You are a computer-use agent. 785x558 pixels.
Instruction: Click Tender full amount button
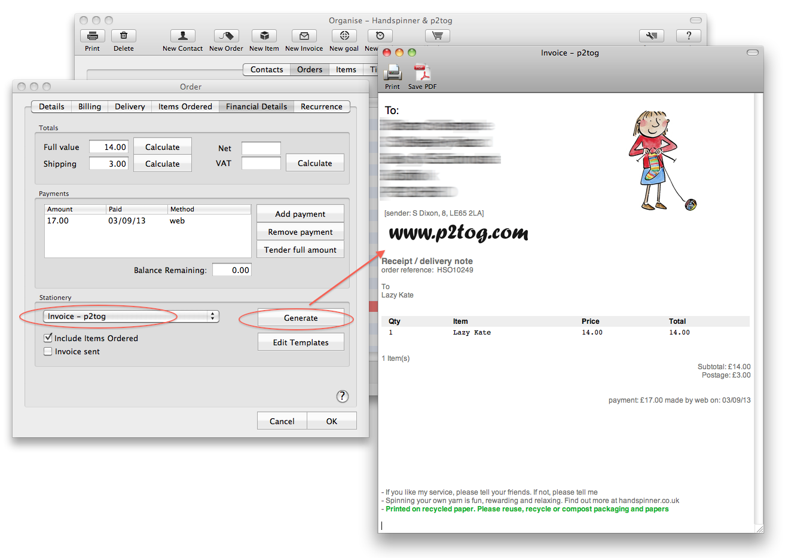coord(300,249)
